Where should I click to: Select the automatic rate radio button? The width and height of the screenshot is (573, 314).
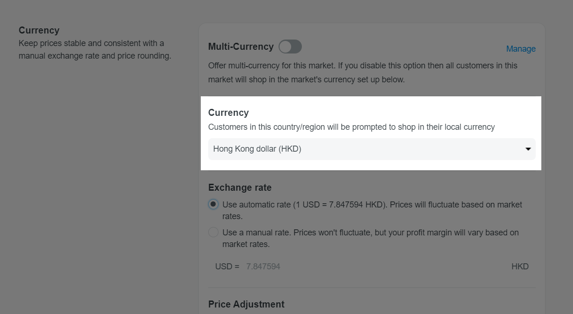click(213, 204)
